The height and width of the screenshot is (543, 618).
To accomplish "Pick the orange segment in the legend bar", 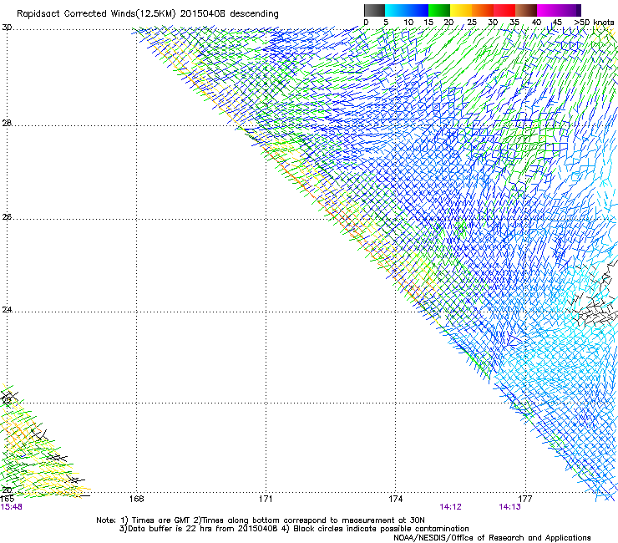I will pos(483,10).
